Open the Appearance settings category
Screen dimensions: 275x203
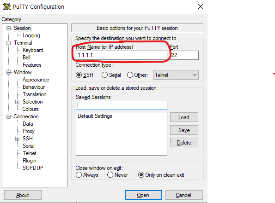click(x=36, y=80)
